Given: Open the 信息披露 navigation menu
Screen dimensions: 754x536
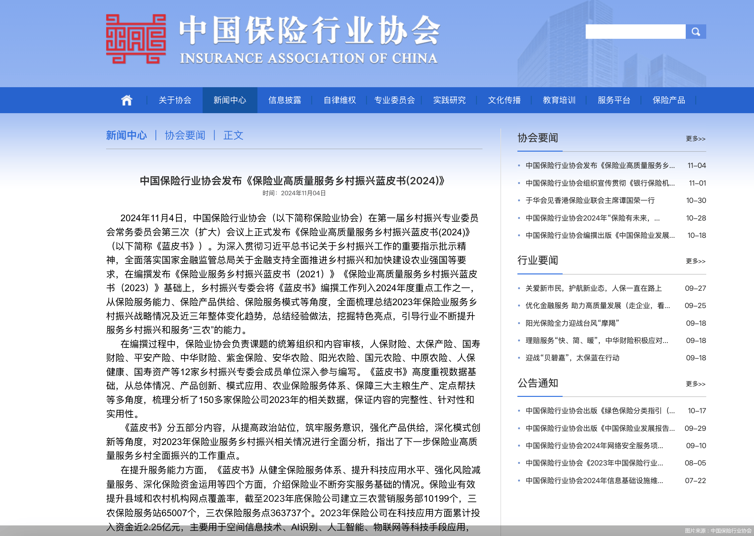Looking at the screenshot, I should pyautogui.click(x=285, y=100).
